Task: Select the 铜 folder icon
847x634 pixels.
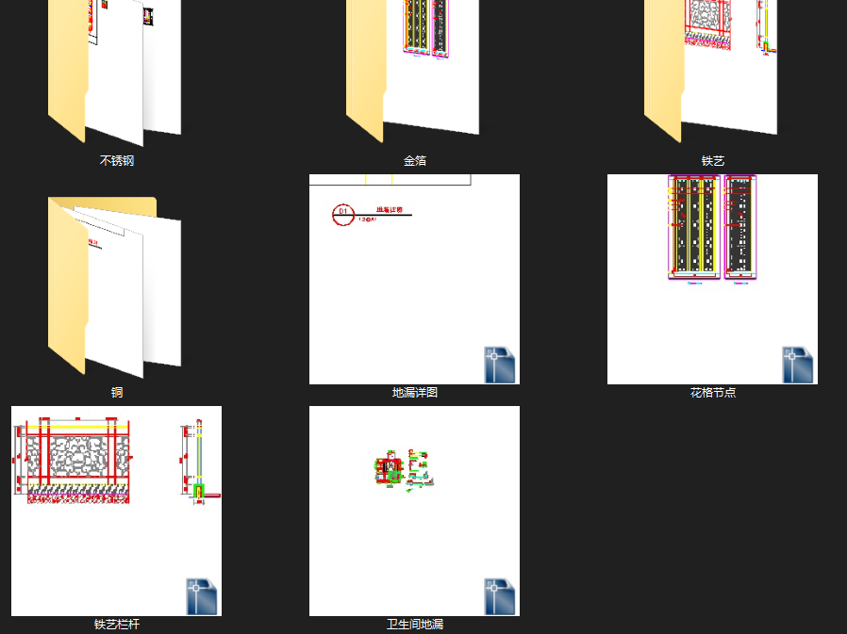Action: coord(114,287)
